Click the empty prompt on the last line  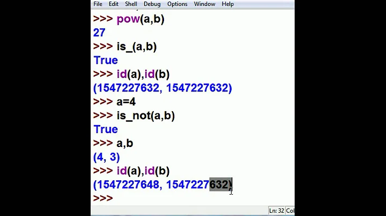pos(103,198)
